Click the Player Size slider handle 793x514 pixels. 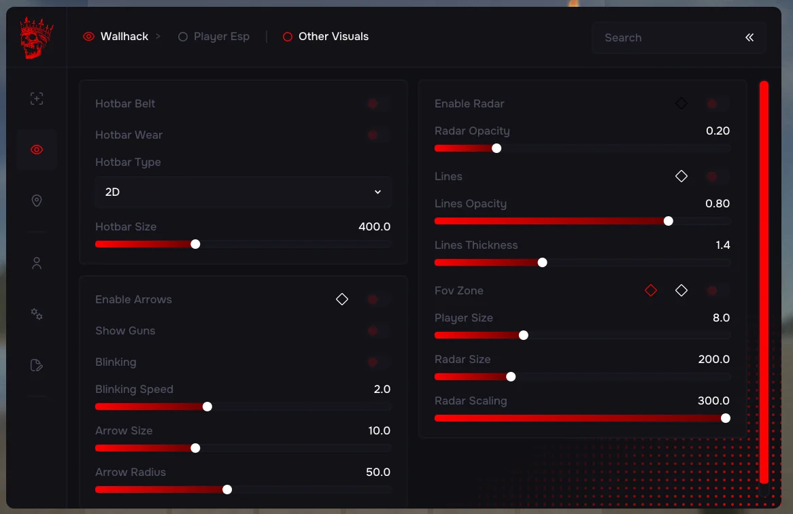point(524,335)
